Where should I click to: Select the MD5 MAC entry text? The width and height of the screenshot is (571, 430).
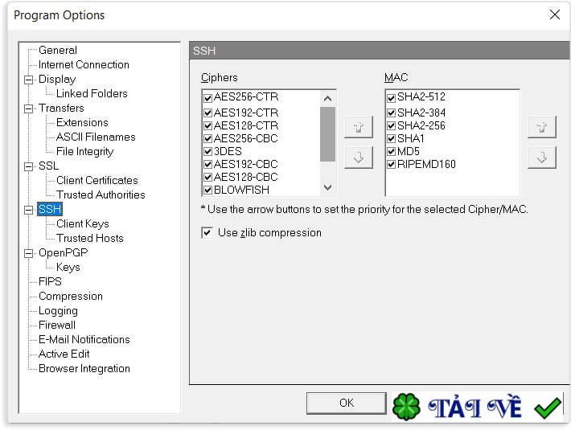tap(409, 151)
